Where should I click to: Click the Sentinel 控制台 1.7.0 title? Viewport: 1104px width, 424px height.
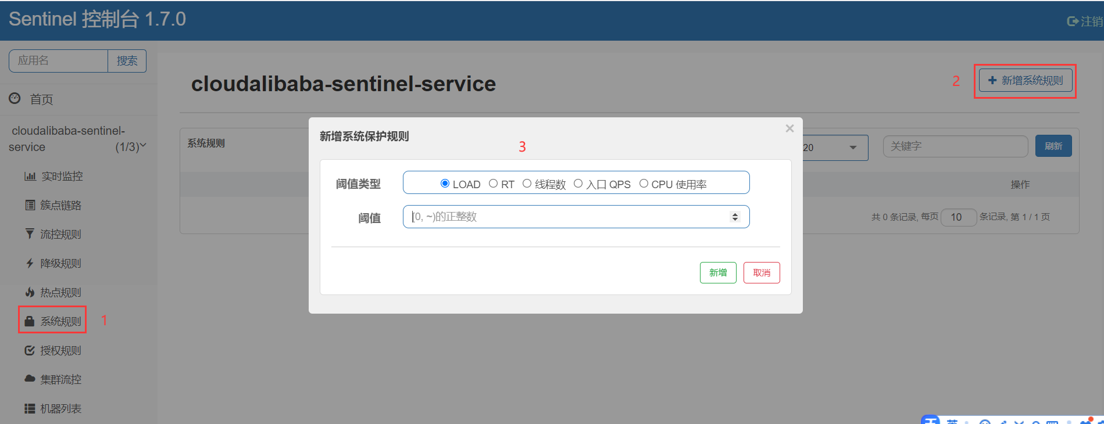pos(97,19)
